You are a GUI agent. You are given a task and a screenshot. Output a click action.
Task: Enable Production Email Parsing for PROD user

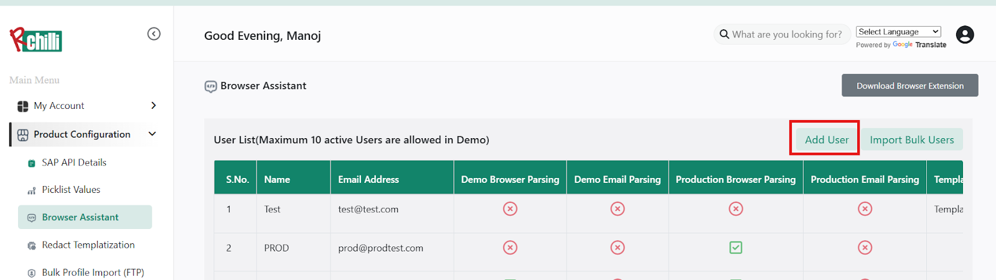[865, 248]
